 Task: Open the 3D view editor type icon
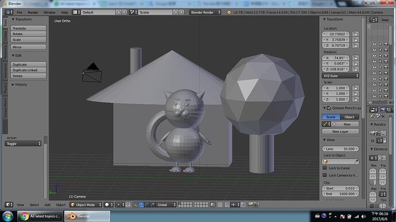(9, 205)
